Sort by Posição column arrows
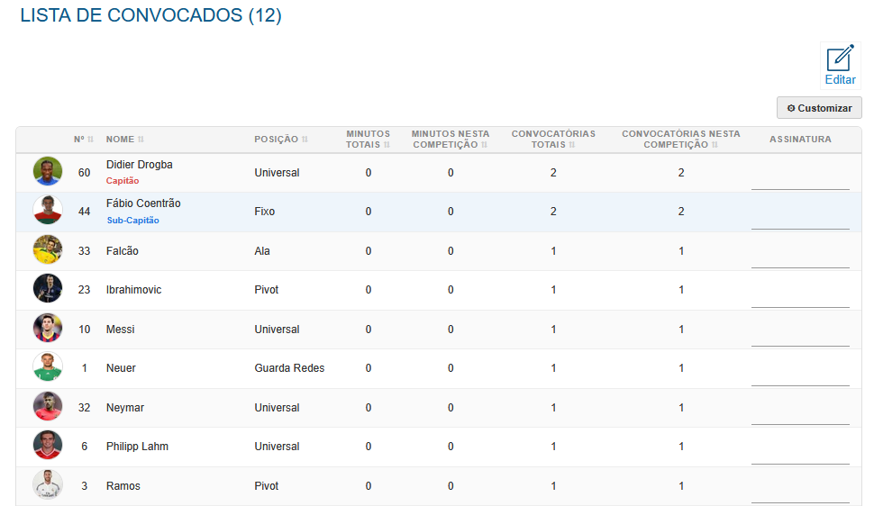Viewport: 874px width, 506px height. click(x=305, y=140)
